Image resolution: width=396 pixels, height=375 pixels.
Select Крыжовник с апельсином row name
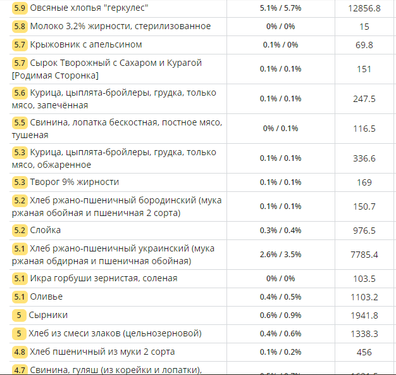click(85, 45)
